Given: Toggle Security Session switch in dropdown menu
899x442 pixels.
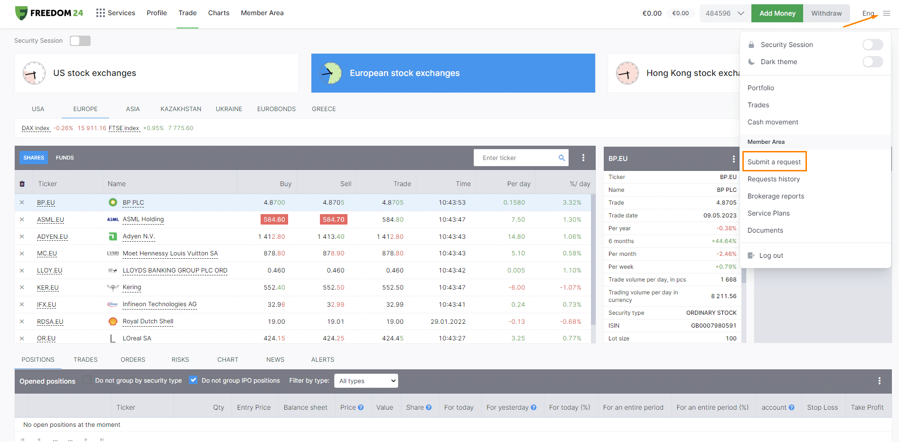Looking at the screenshot, I should point(872,45).
